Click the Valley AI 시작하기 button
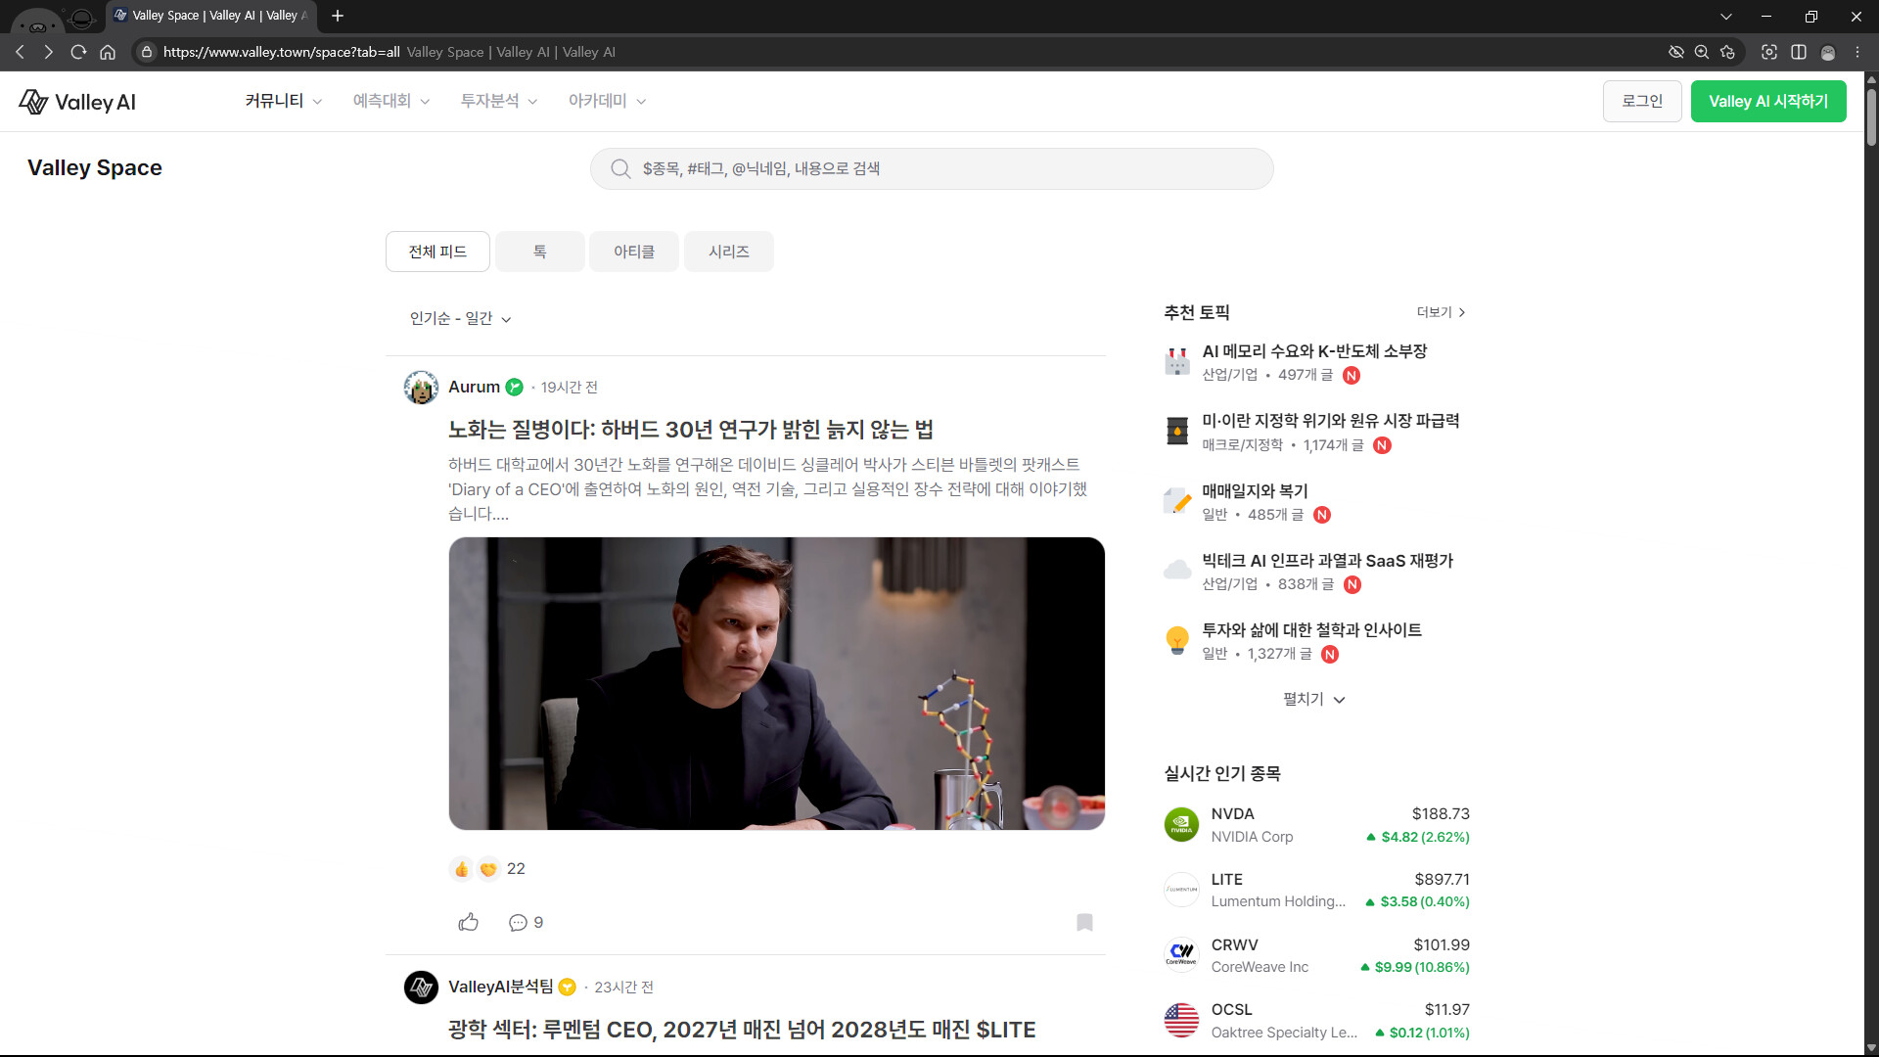 click(x=1767, y=101)
